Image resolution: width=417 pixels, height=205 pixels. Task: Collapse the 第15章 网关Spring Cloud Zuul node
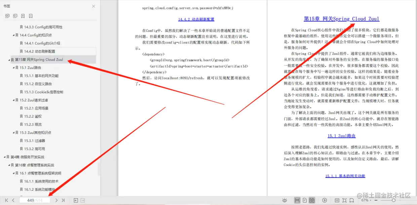click(9, 60)
